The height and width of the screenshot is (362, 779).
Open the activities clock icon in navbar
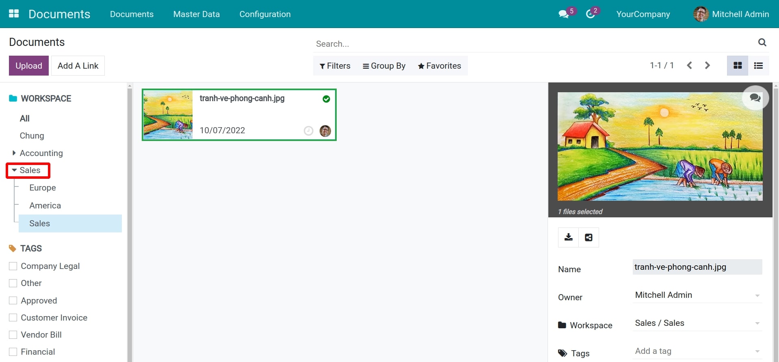pos(591,14)
